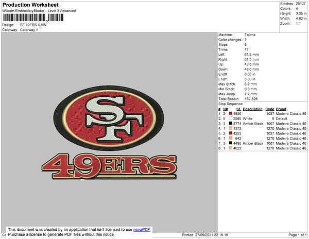Click stitch count '4023' in stop row 8
This screenshot has height=239, width=309.
(x=237, y=148)
